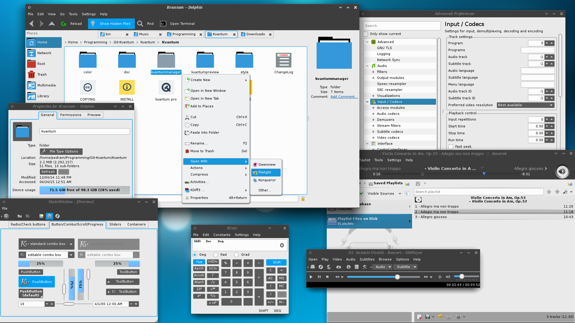Click PushButton (default) in Preview

point(31,293)
